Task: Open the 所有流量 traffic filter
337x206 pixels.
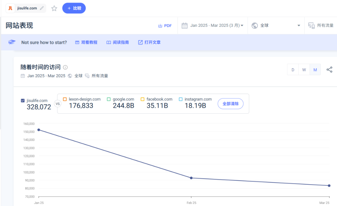Action: click(x=321, y=26)
